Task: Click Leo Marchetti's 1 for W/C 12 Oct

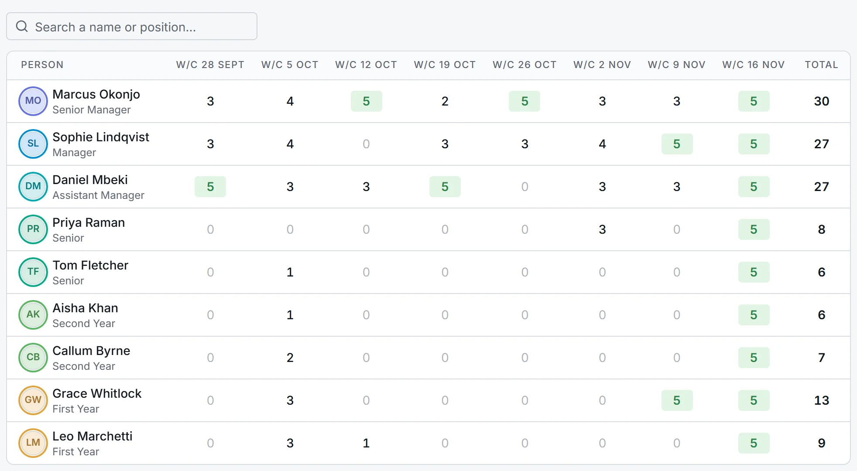Action: coord(366,443)
